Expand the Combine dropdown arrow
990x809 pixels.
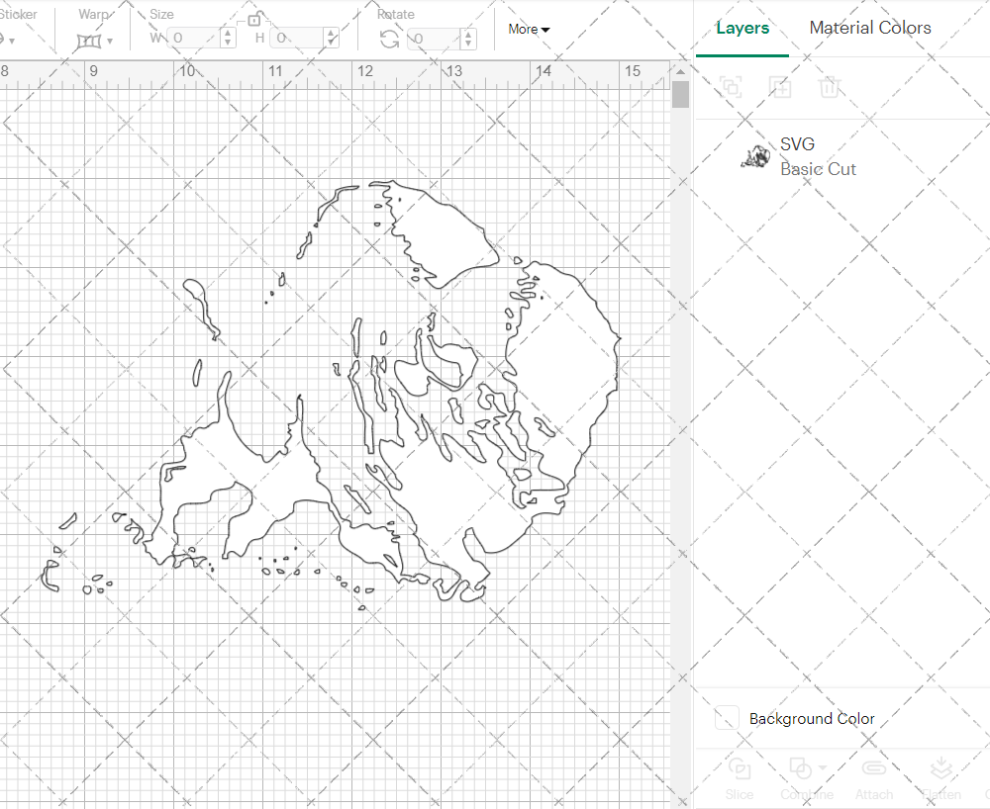click(x=823, y=767)
